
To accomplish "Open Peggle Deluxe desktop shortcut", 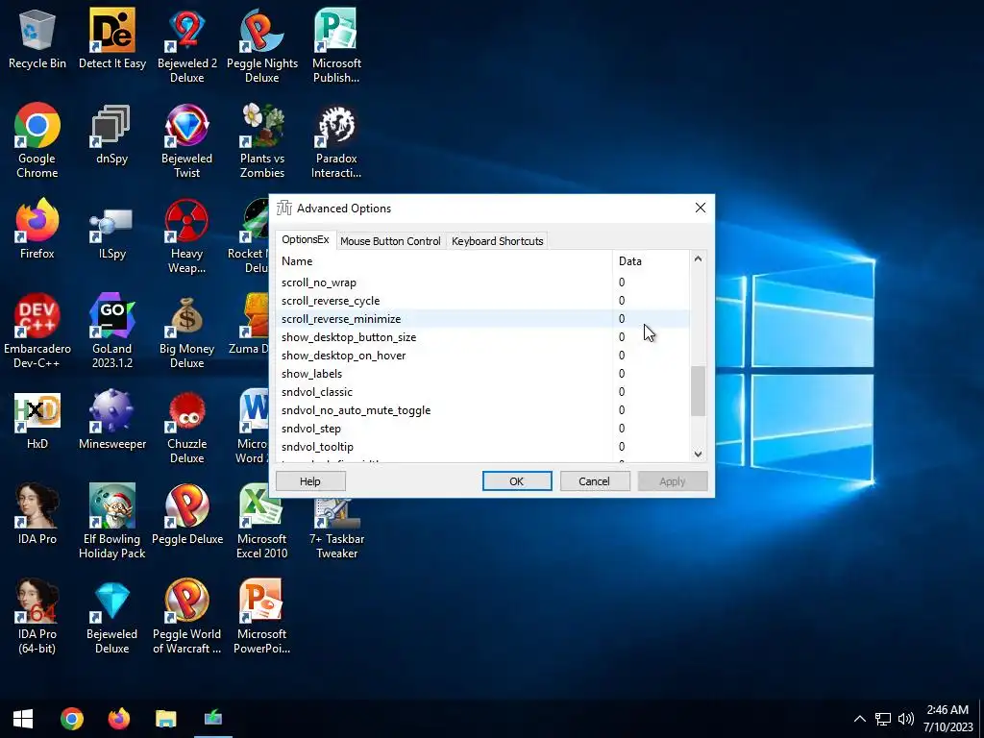I will tap(187, 514).
